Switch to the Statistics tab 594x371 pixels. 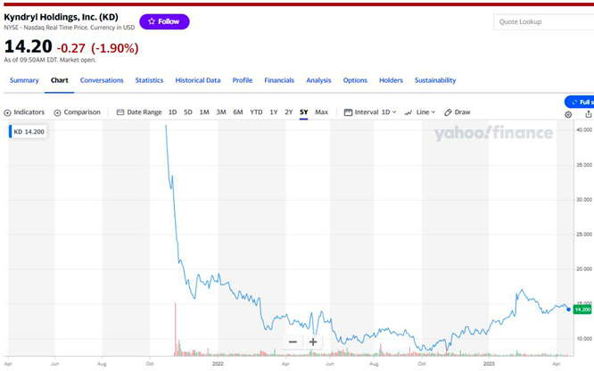point(149,80)
